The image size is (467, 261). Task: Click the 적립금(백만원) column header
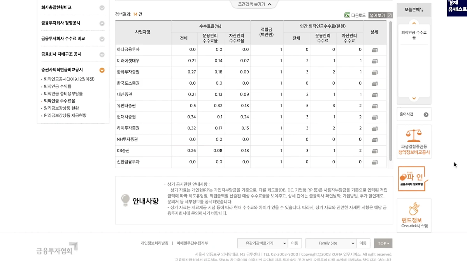pyautogui.click(x=267, y=32)
